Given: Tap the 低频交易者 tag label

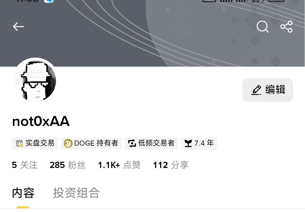Looking at the screenshot, I should [156, 143].
